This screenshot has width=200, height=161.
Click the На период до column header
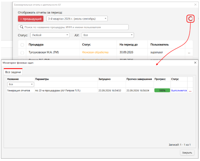[128, 45]
